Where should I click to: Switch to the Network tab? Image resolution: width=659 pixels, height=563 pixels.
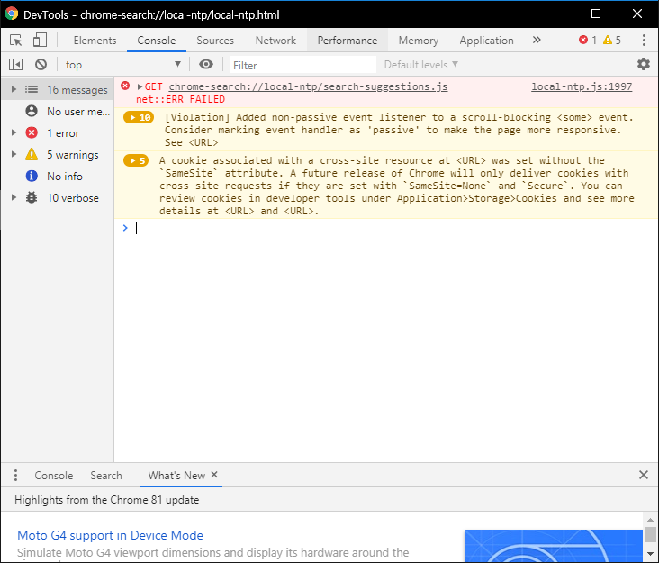coord(275,41)
